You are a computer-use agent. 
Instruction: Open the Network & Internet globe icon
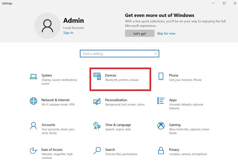coord(33,101)
